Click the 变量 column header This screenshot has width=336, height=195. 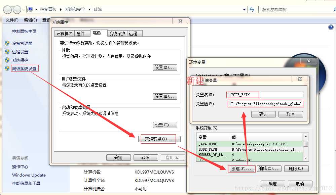click(213, 137)
